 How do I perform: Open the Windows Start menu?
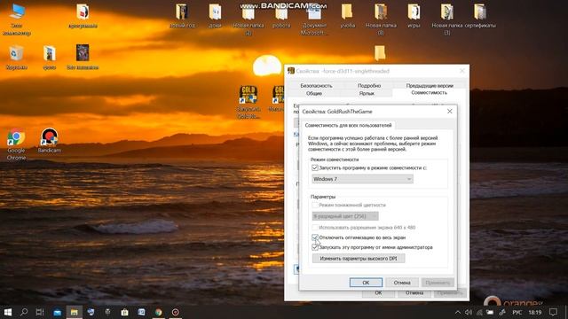(x=8, y=312)
